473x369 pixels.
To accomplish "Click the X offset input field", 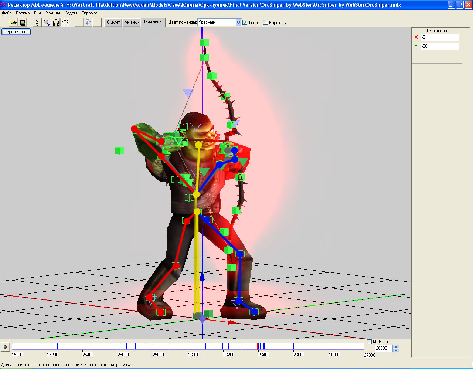I will (439, 37).
